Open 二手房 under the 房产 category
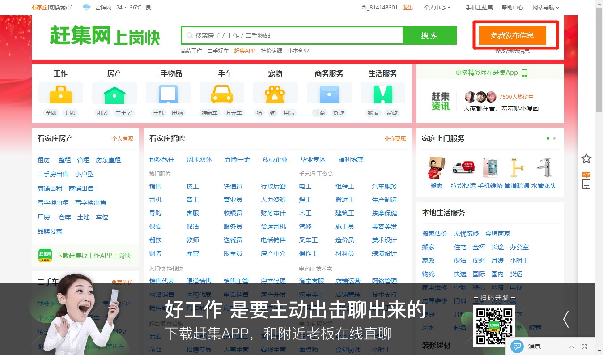The height and width of the screenshot is (355, 603). (x=124, y=113)
